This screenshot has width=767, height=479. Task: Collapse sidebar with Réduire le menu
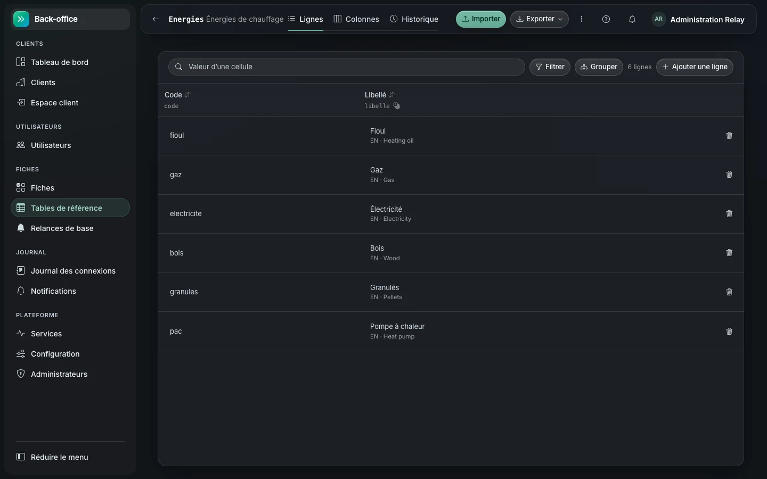70,457
